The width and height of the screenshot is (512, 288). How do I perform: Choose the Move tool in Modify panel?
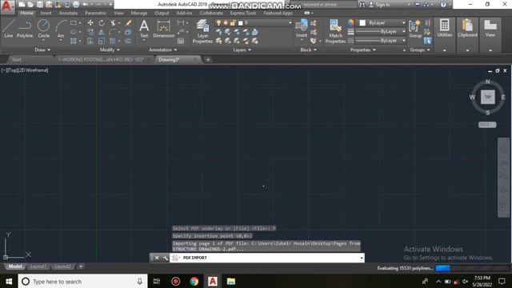[x=90, y=23]
